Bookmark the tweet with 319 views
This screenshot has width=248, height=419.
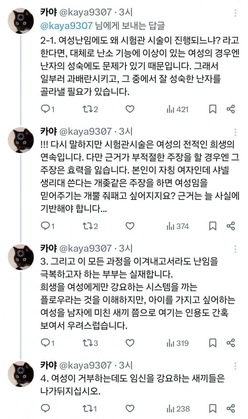[213, 343]
